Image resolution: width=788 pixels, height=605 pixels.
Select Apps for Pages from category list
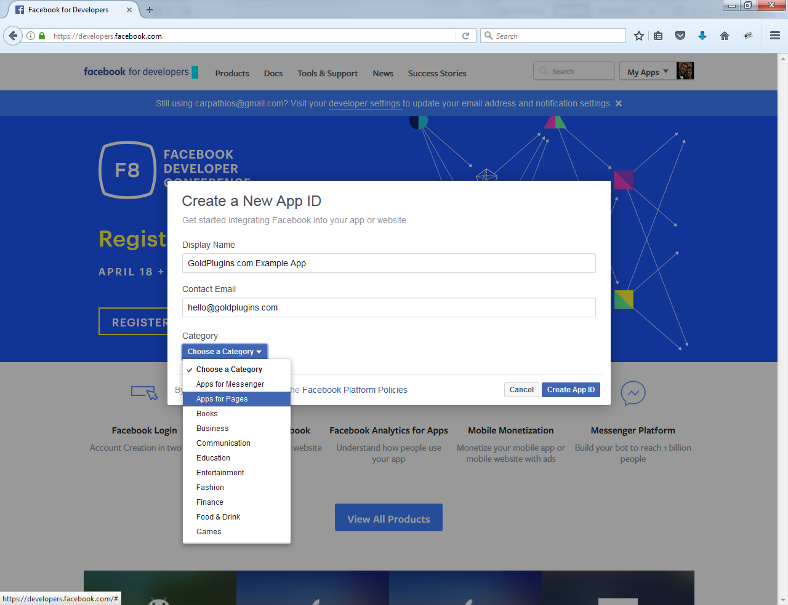(x=222, y=399)
